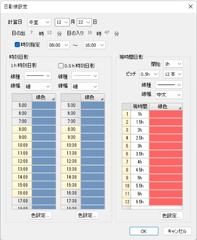Select the 13:00 row header
This screenshot has height=240, width=197.
pyautogui.click(x=22, y=169)
